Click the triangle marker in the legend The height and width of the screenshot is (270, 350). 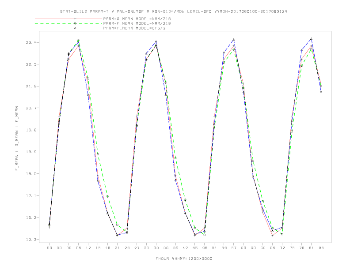click(75, 28)
